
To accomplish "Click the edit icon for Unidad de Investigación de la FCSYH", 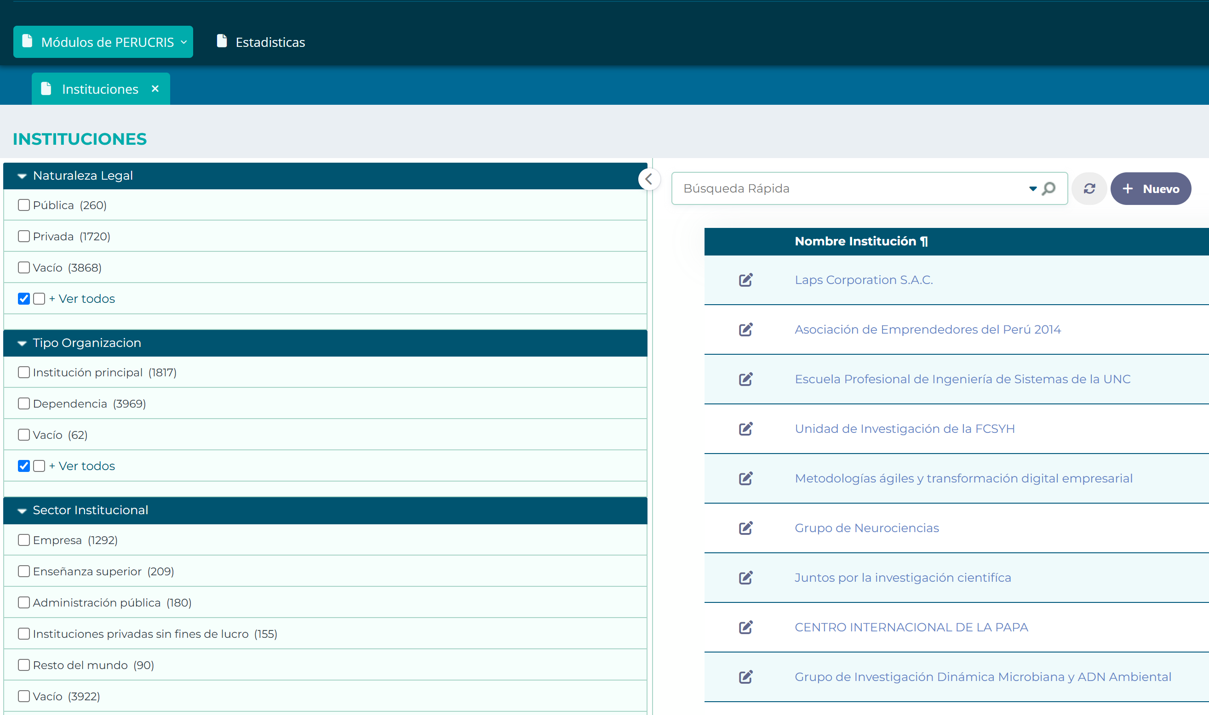I will pos(746,429).
